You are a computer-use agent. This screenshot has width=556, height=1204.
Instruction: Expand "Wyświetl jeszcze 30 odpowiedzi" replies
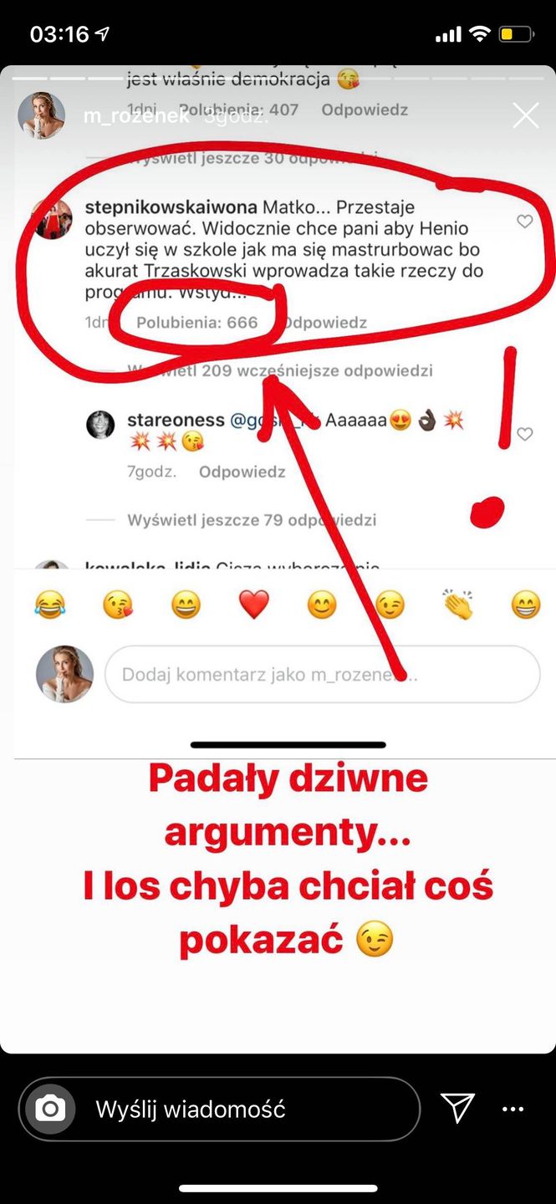click(252, 158)
